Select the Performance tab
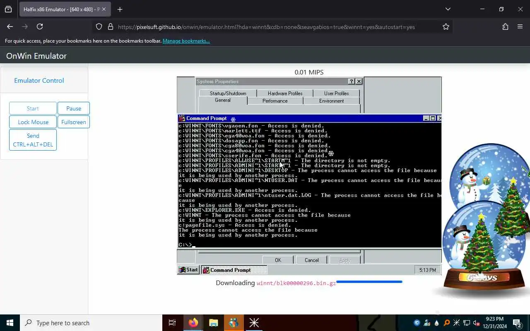 [x=275, y=101]
